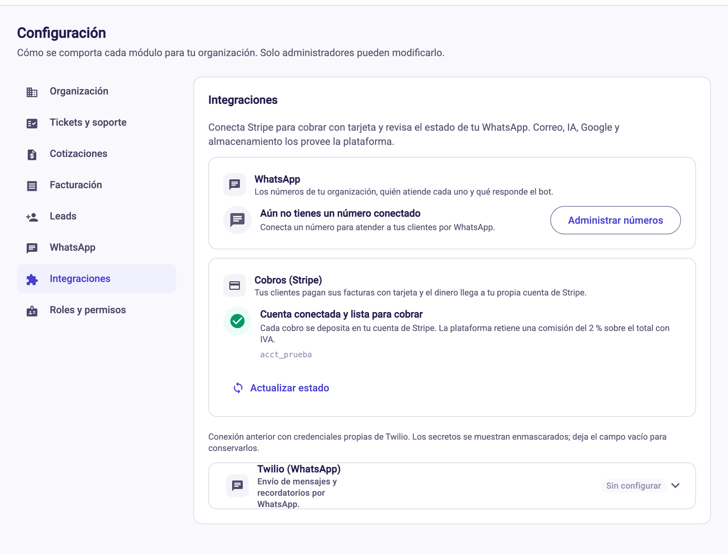Click the Configuración page title
728x554 pixels.
click(x=61, y=33)
